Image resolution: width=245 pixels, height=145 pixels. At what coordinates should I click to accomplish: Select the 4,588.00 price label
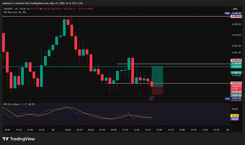tap(236, 16)
